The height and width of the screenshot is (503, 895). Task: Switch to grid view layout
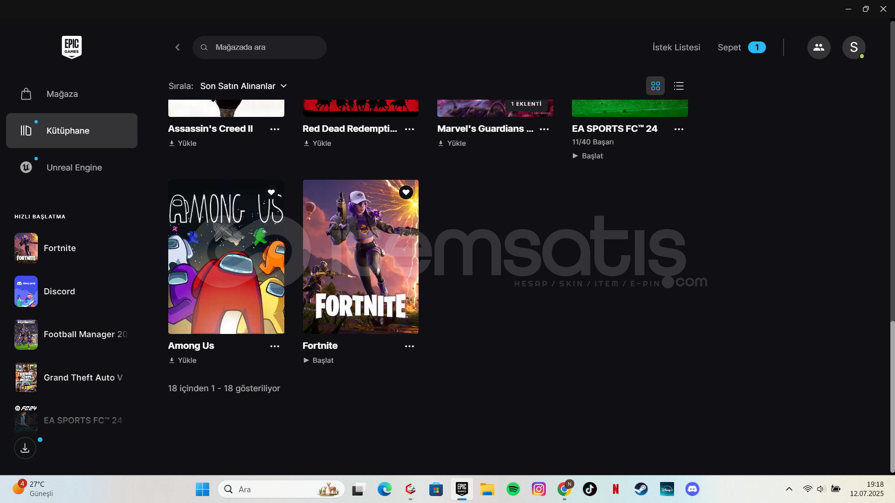pyautogui.click(x=655, y=86)
